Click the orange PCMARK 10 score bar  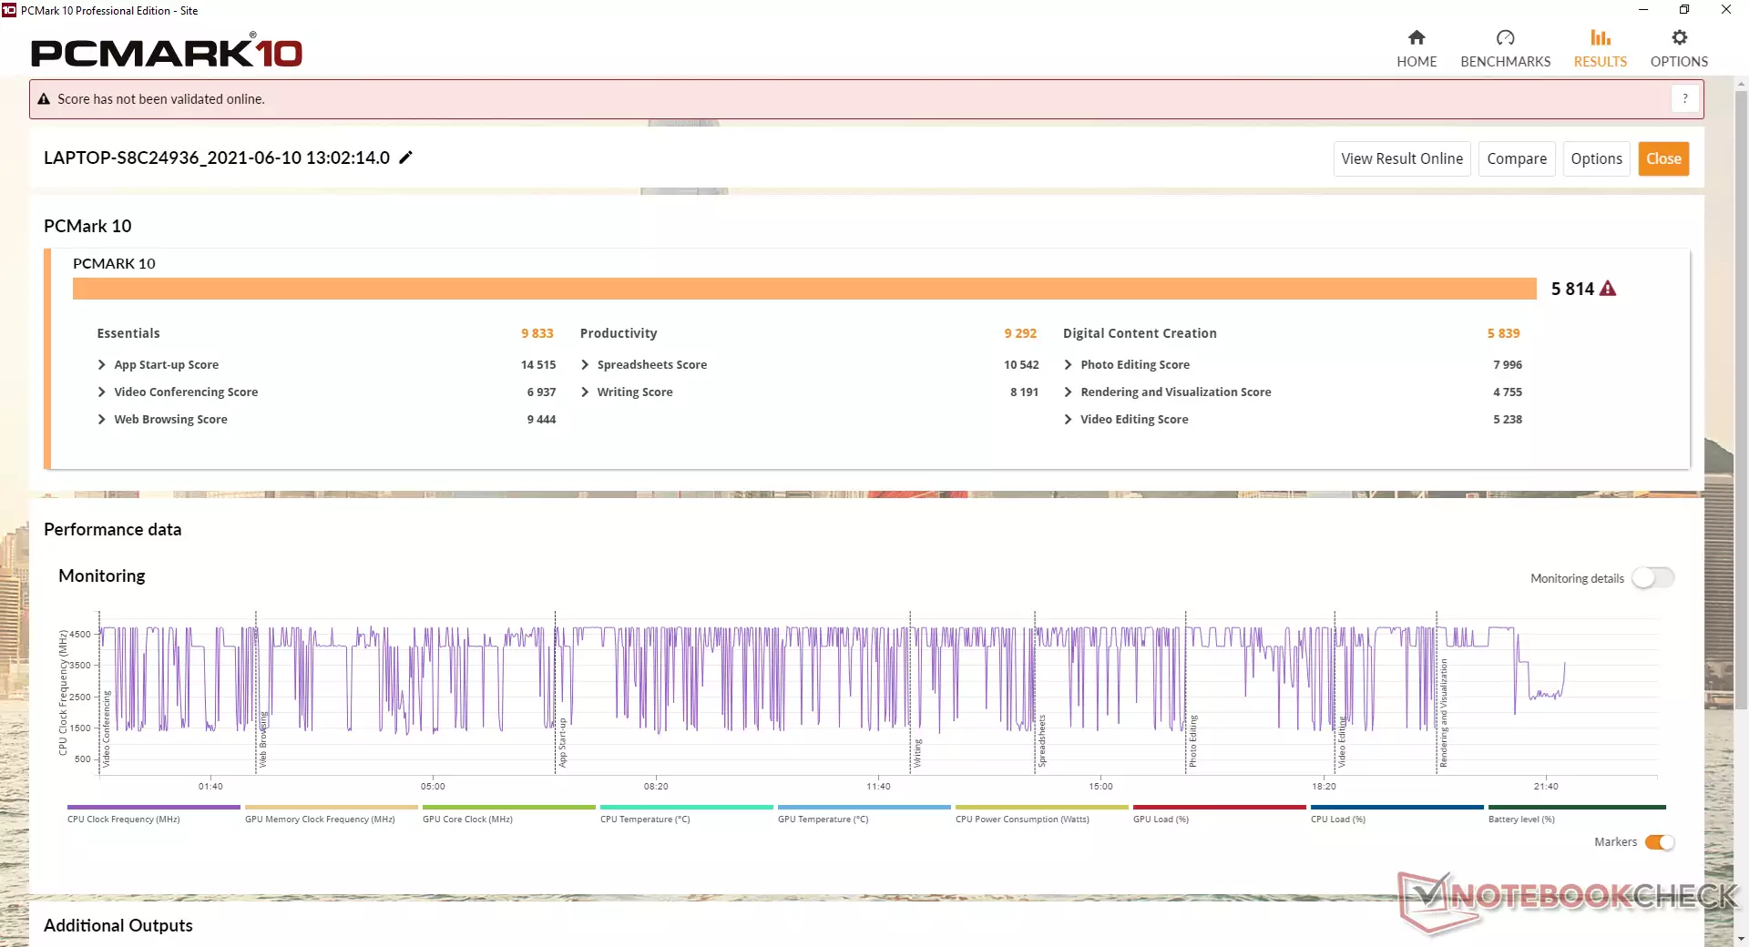(x=804, y=289)
